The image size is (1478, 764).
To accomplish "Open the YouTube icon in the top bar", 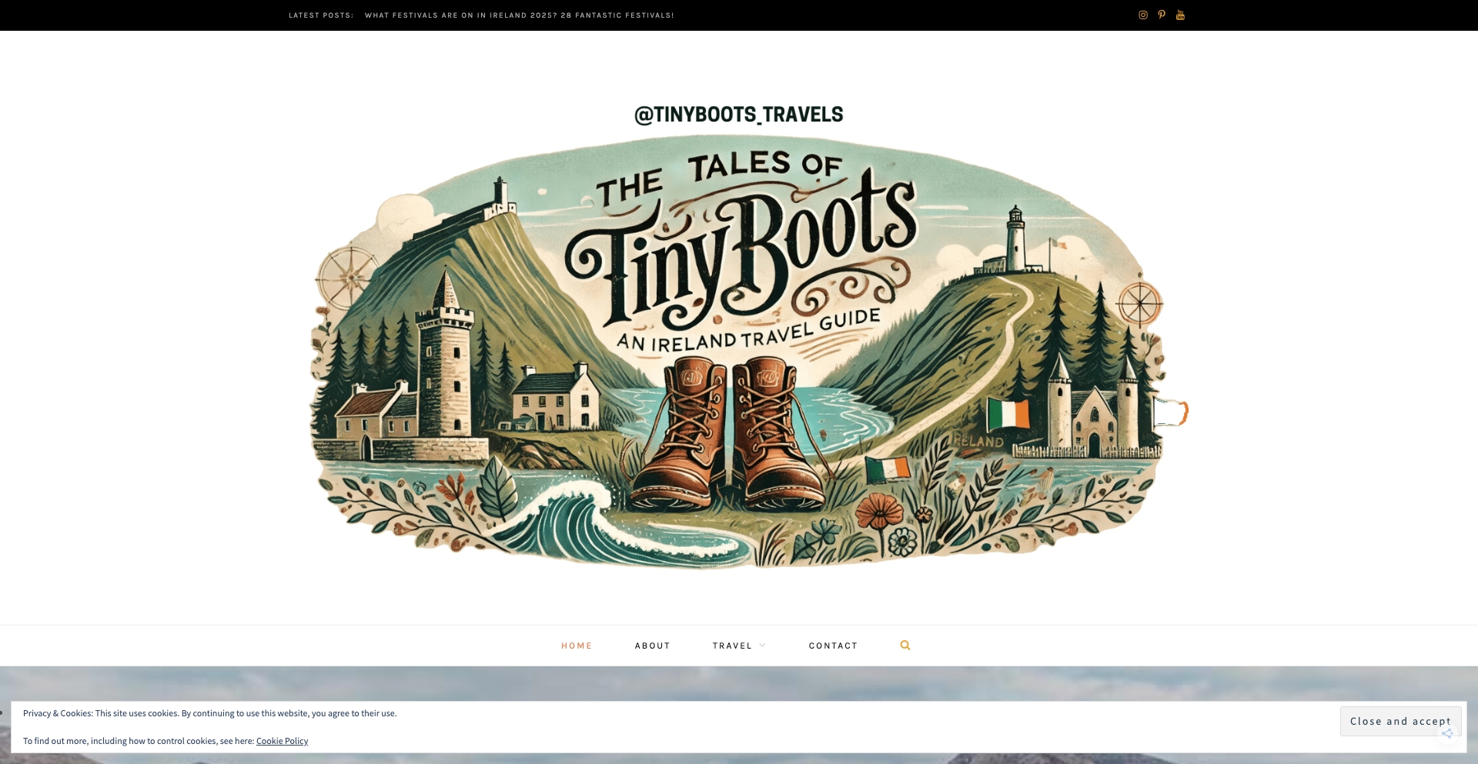I will tap(1179, 15).
